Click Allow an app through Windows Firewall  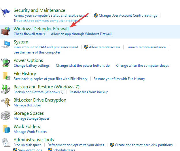[81, 34]
